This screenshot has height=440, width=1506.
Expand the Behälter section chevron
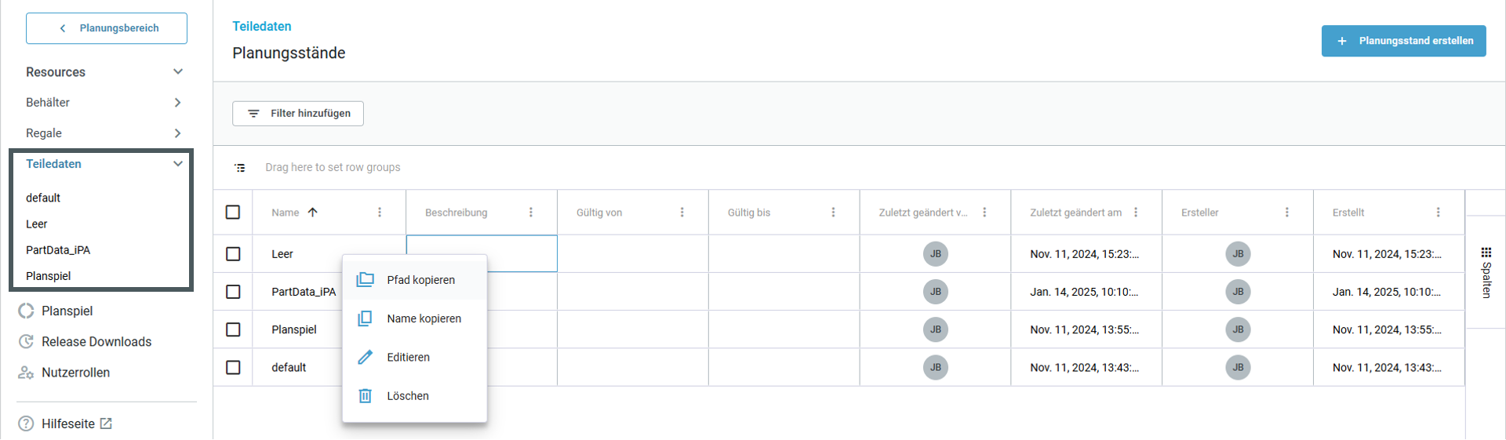[178, 103]
